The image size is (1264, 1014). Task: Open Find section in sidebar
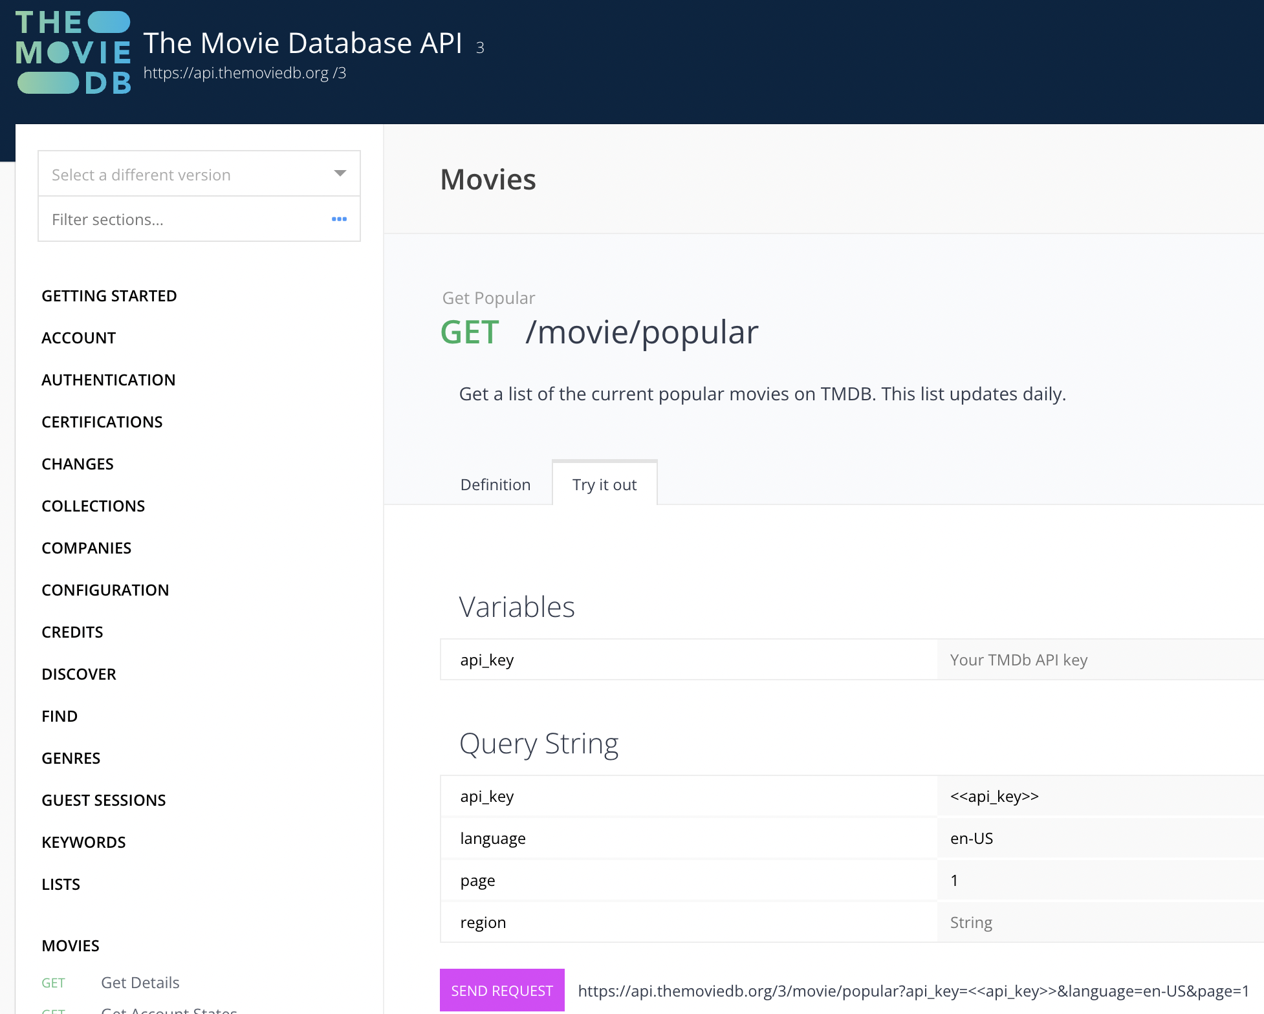(59, 716)
